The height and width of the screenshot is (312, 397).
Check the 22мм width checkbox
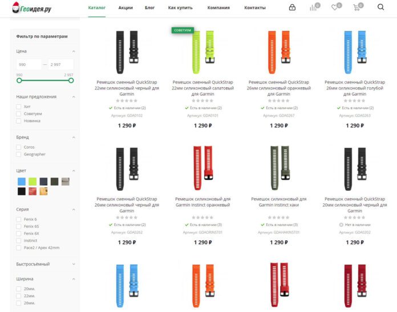[18, 296]
